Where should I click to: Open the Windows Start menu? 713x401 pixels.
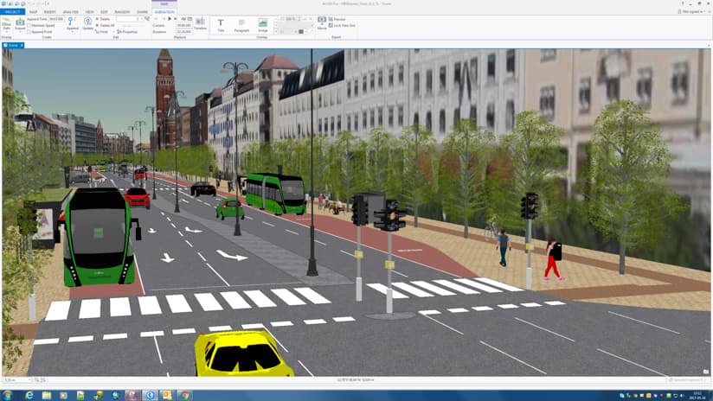click(x=8, y=395)
